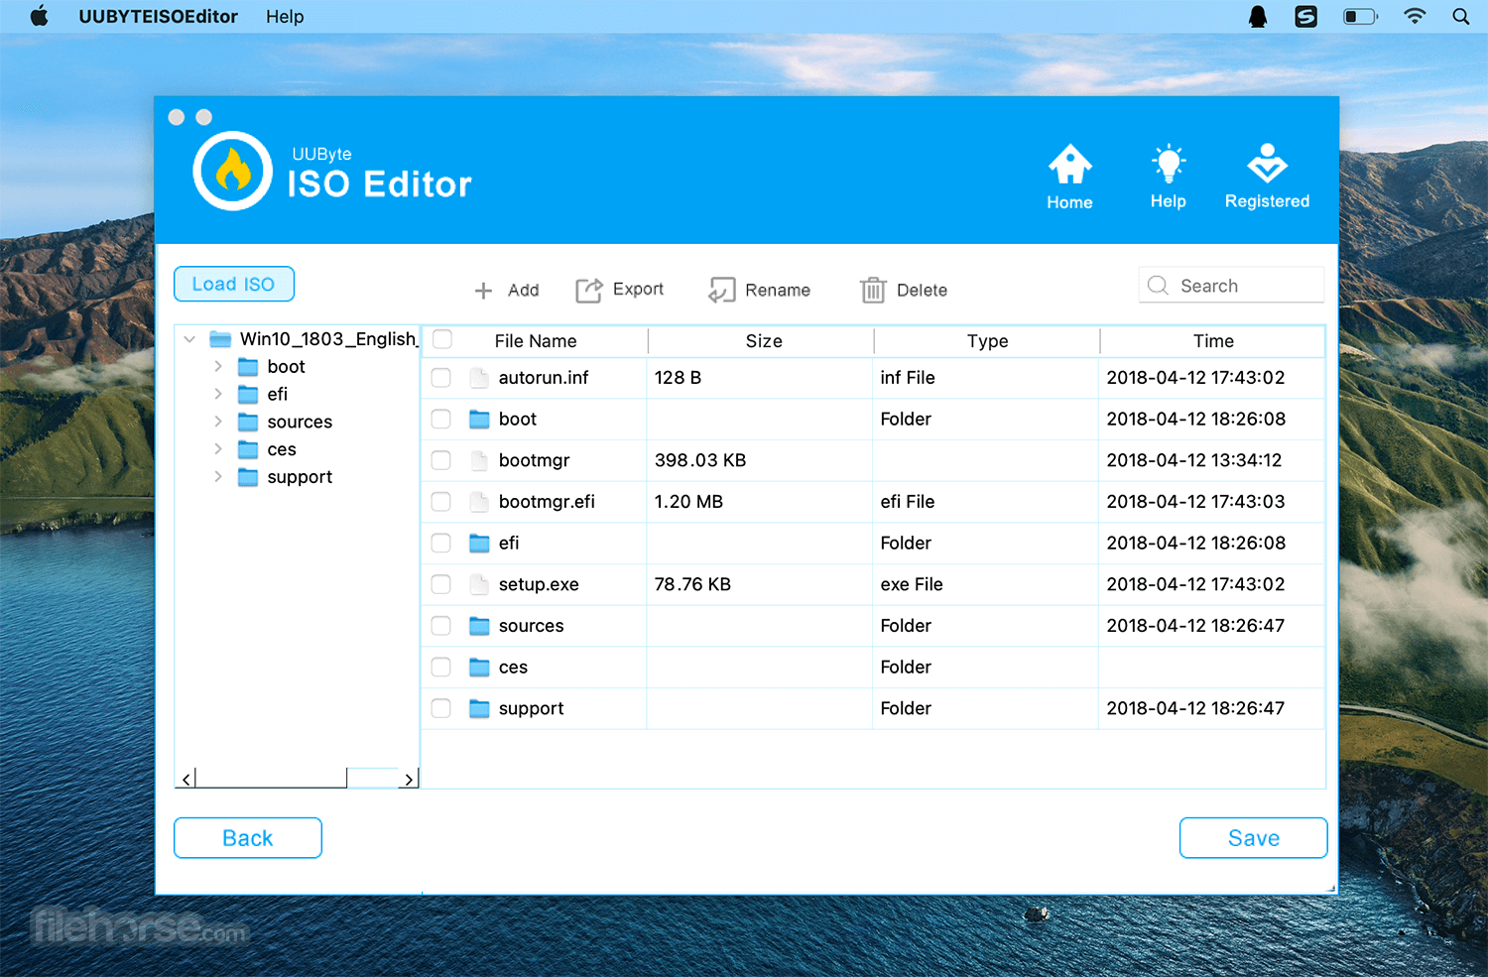The width and height of the screenshot is (1488, 977).
Task: Expand the ces tree folder
Action: pos(218,449)
